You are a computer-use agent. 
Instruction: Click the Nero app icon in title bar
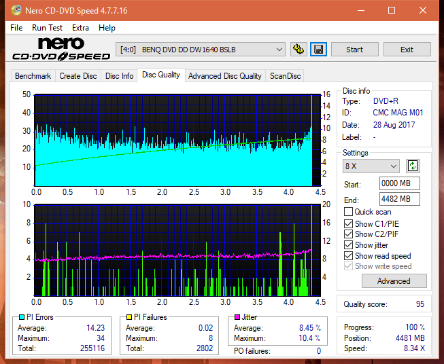pyautogui.click(x=16, y=10)
